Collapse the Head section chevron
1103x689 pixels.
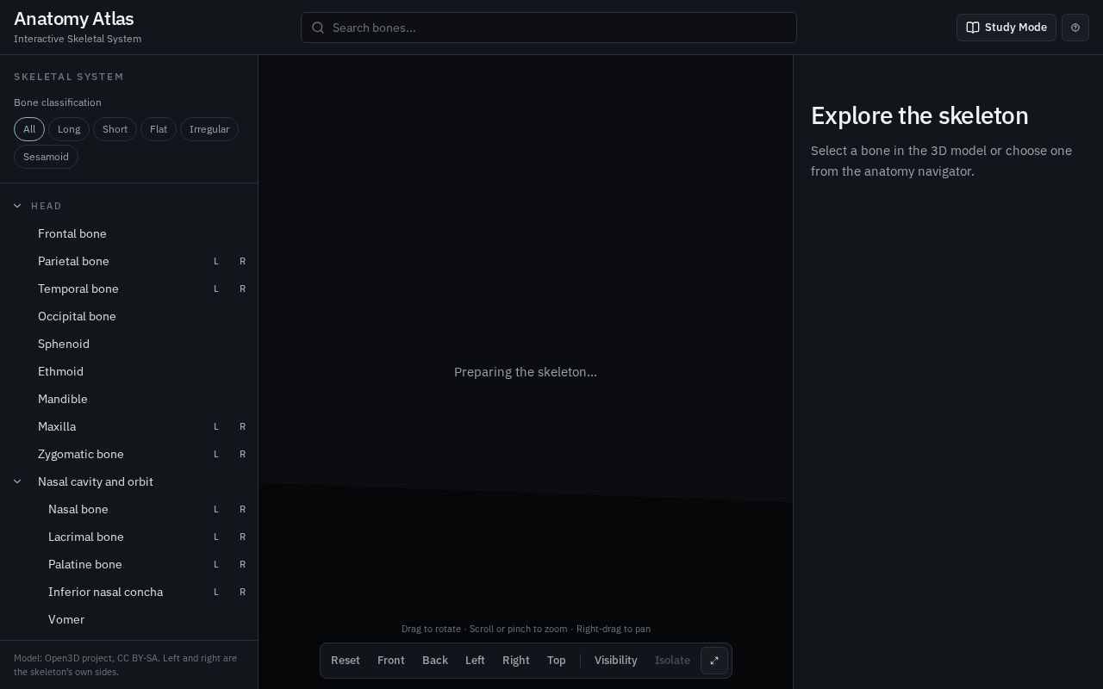17,206
